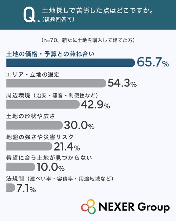The width and height of the screenshot is (176, 221).
Task: Click the label 土地の価格・予算との兼ね合い
Action: [50, 54]
